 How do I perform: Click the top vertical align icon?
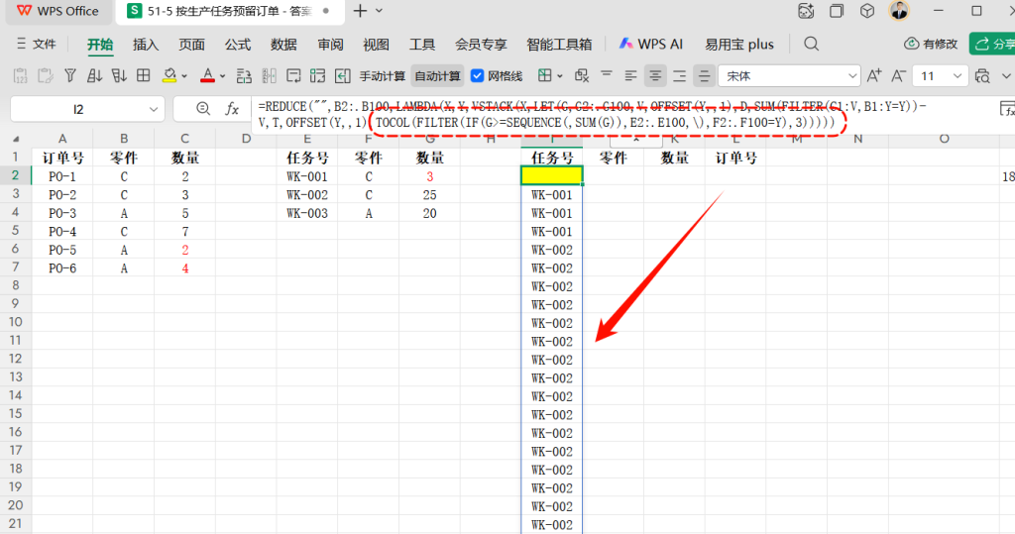pyautogui.click(x=607, y=75)
